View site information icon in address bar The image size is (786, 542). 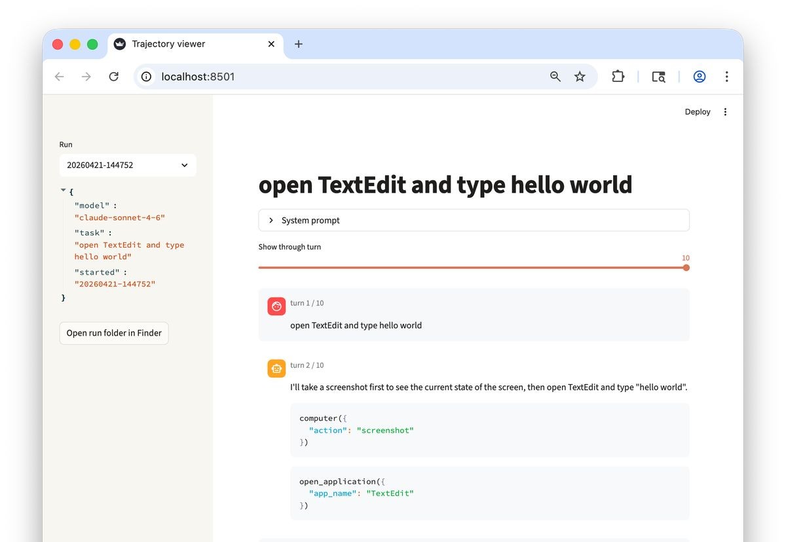coord(147,77)
